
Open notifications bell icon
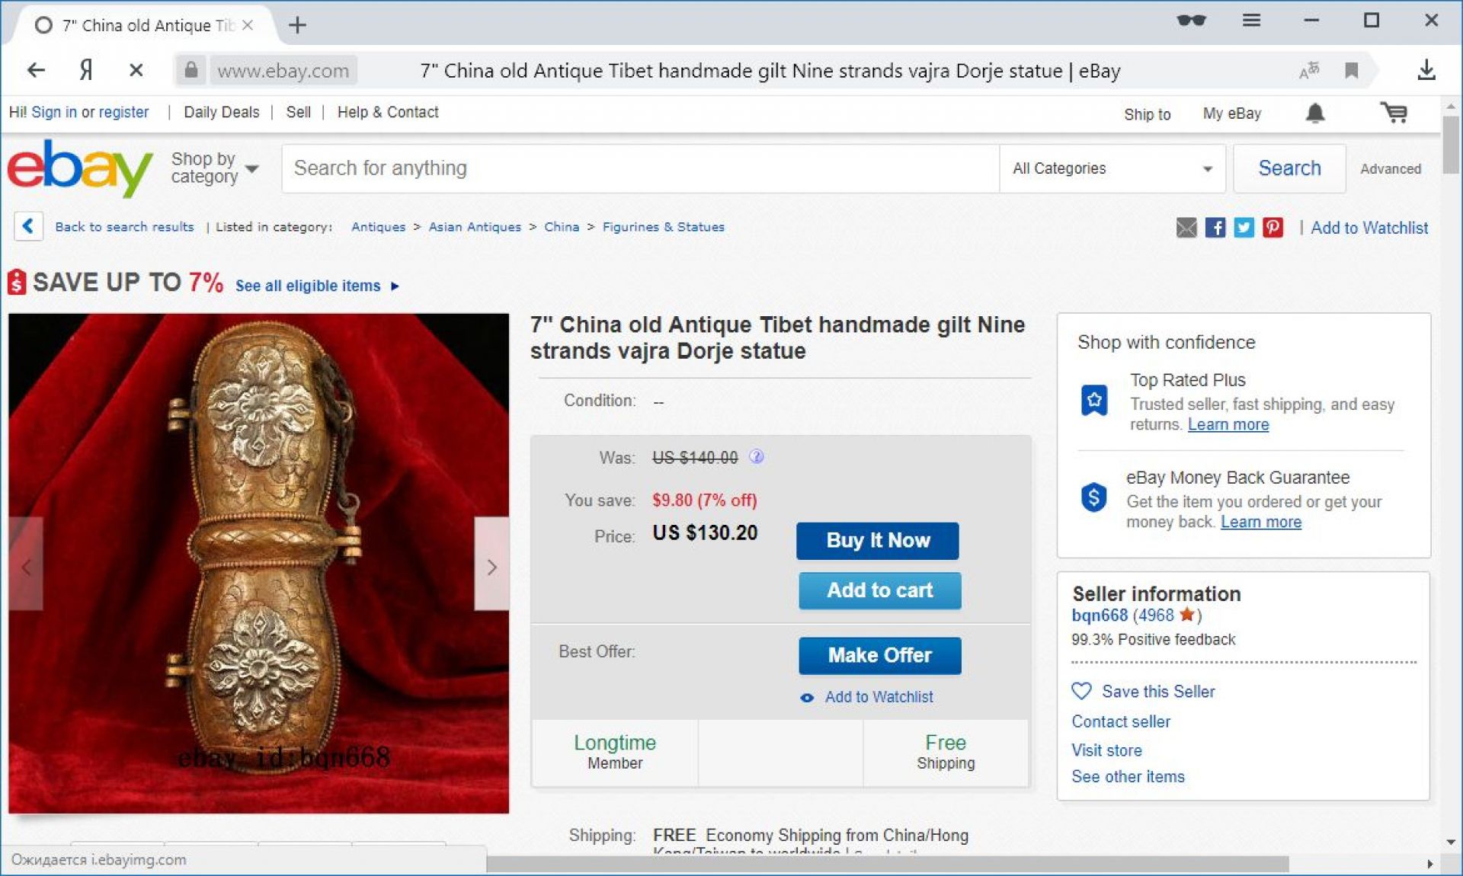(x=1315, y=113)
